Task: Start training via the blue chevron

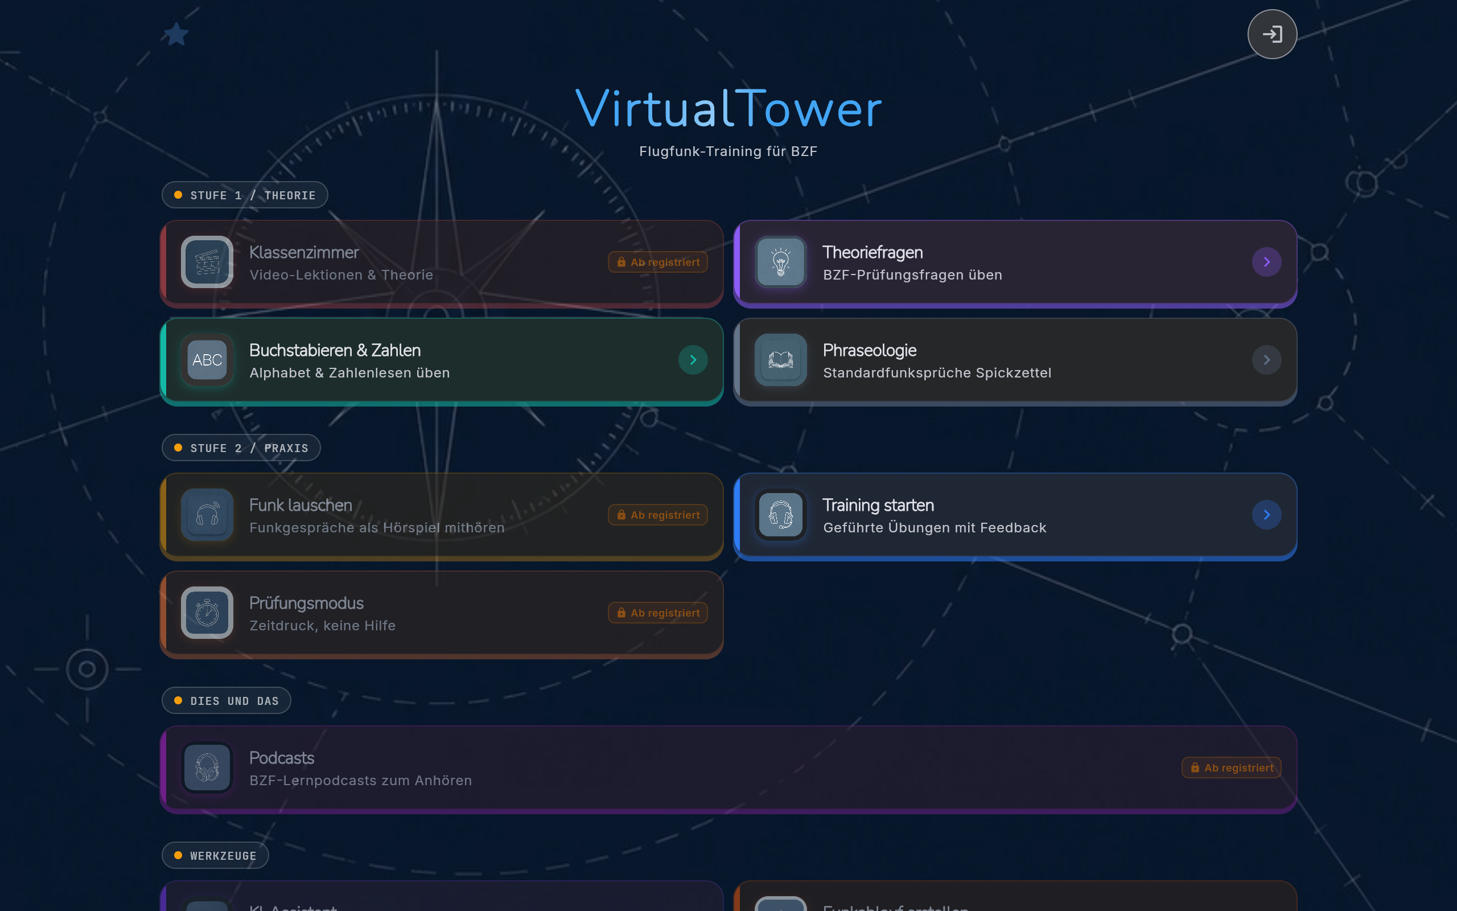Action: tap(1266, 515)
